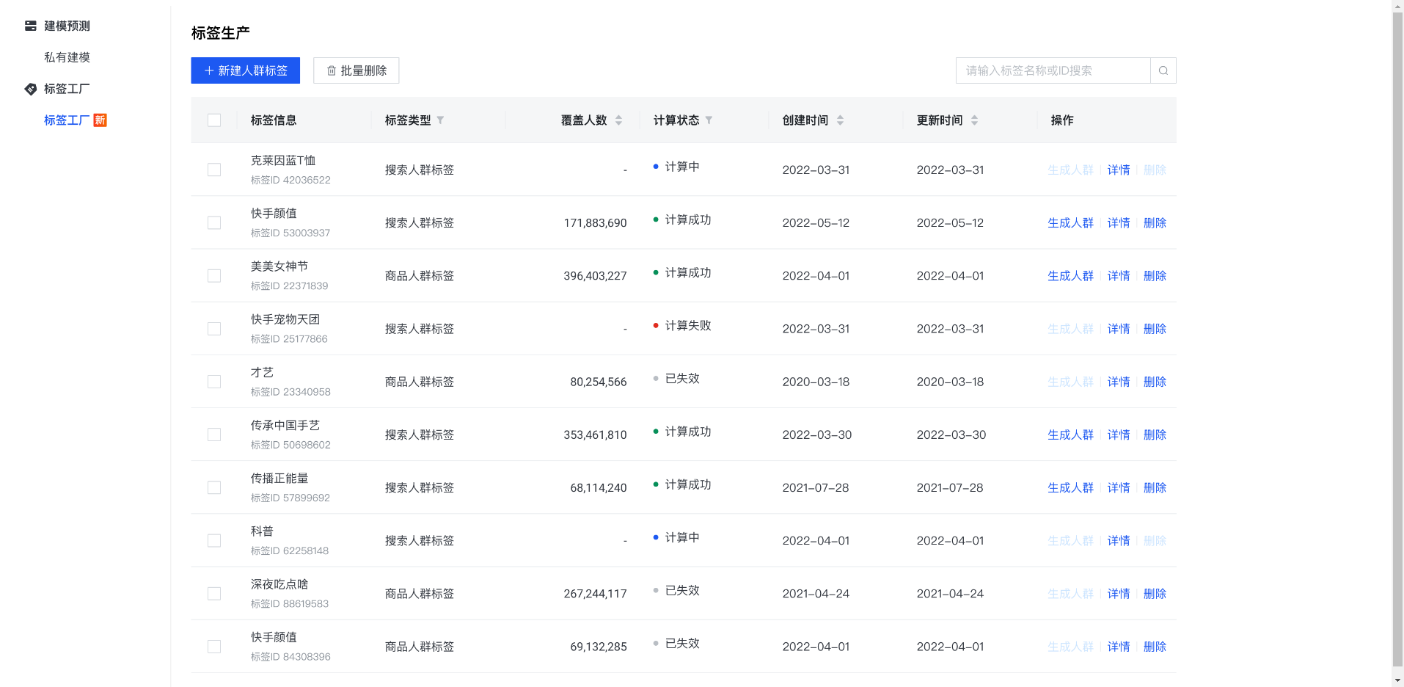
Task: Check the row with 标签ID 84308396
Action: click(214, 647)
